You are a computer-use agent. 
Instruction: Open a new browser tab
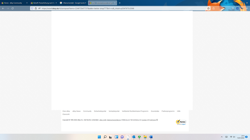click(120, 3)
